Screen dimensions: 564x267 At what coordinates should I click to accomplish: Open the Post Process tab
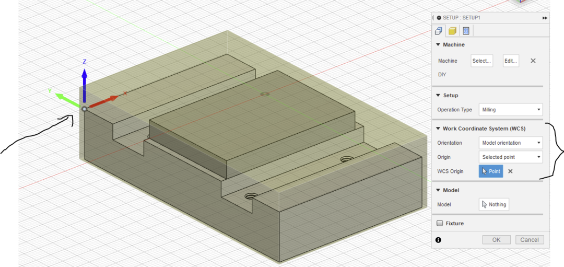[x=466, y=31]
